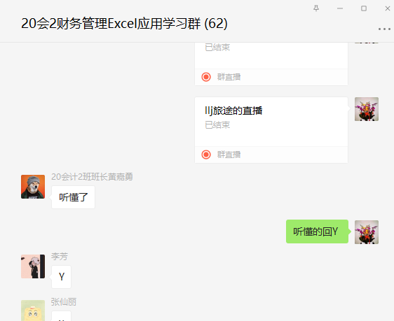
Task: Click the flower avatar beside 听懂的回Y
Action: tap(367, 232)
